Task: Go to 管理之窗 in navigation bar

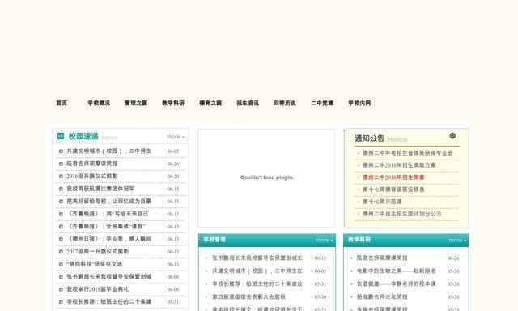Action: (x=136, y=103)
